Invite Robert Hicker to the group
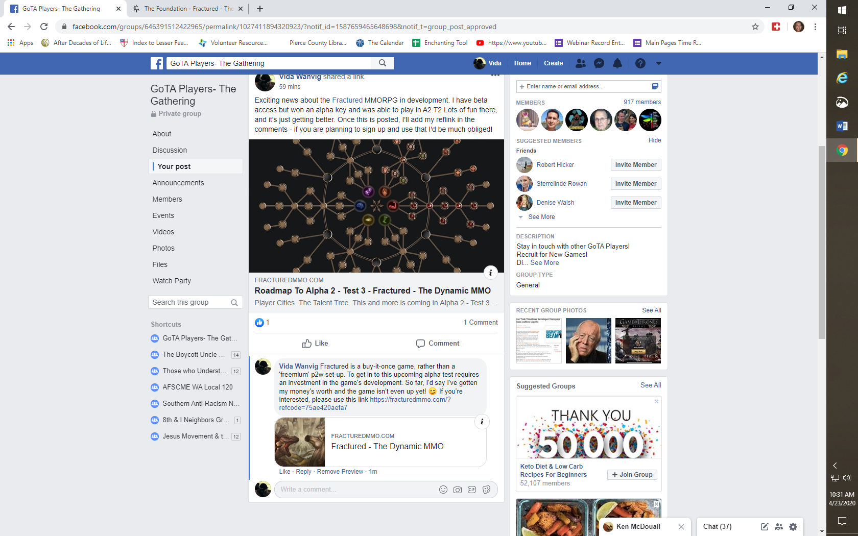 tap(635, 165)
